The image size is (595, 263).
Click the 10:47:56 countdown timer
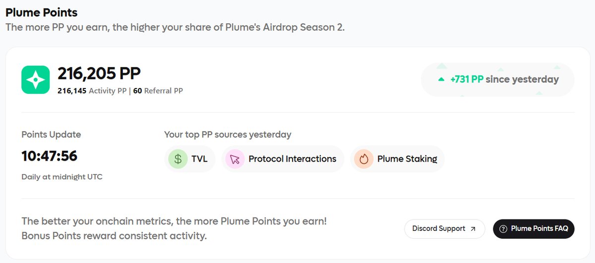point(49,156)
